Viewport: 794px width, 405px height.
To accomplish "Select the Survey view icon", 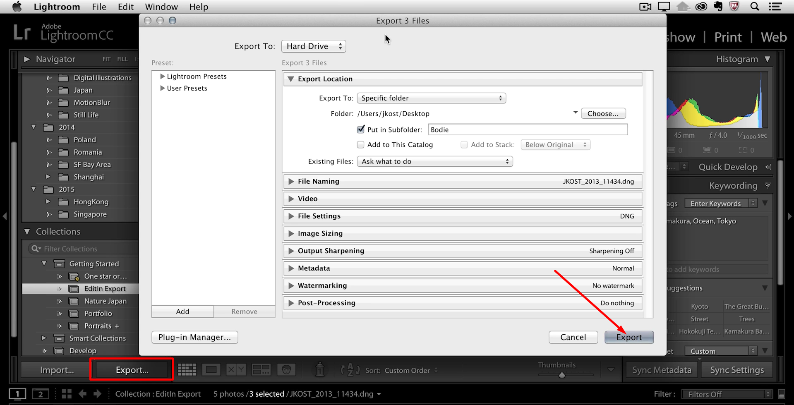I will coord(261,369).
